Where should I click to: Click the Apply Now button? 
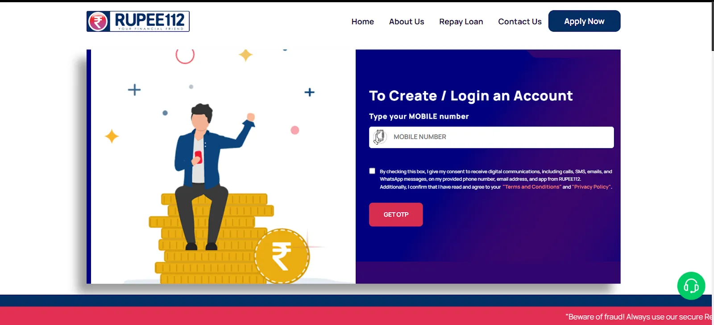(x=584, y=21)
